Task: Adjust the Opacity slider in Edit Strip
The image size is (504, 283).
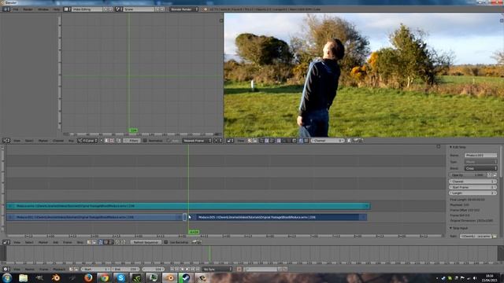Action: 468,175
